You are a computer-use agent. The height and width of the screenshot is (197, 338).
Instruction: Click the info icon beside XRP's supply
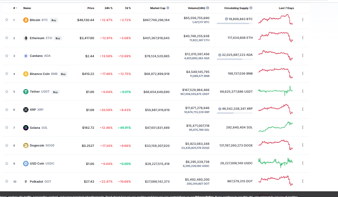(x=220, y=109)
